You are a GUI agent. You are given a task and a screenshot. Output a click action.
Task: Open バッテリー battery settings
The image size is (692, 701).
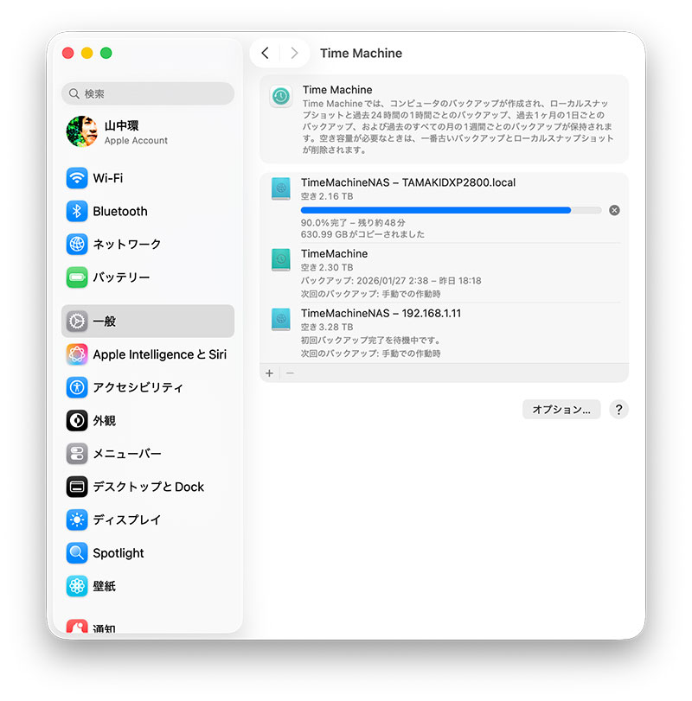point(148,277)
